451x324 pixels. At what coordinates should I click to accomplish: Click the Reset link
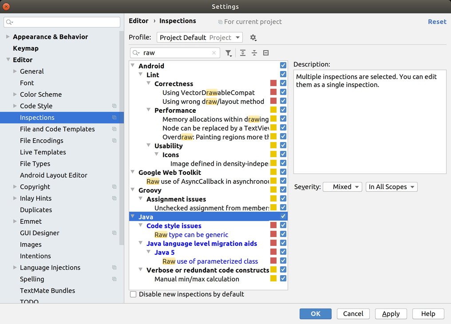(x=437, y=21)
